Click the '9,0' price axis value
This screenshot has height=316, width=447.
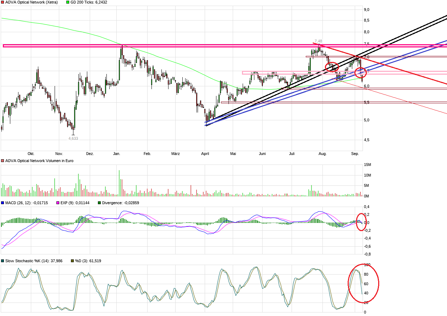click(x=367, y=10)
